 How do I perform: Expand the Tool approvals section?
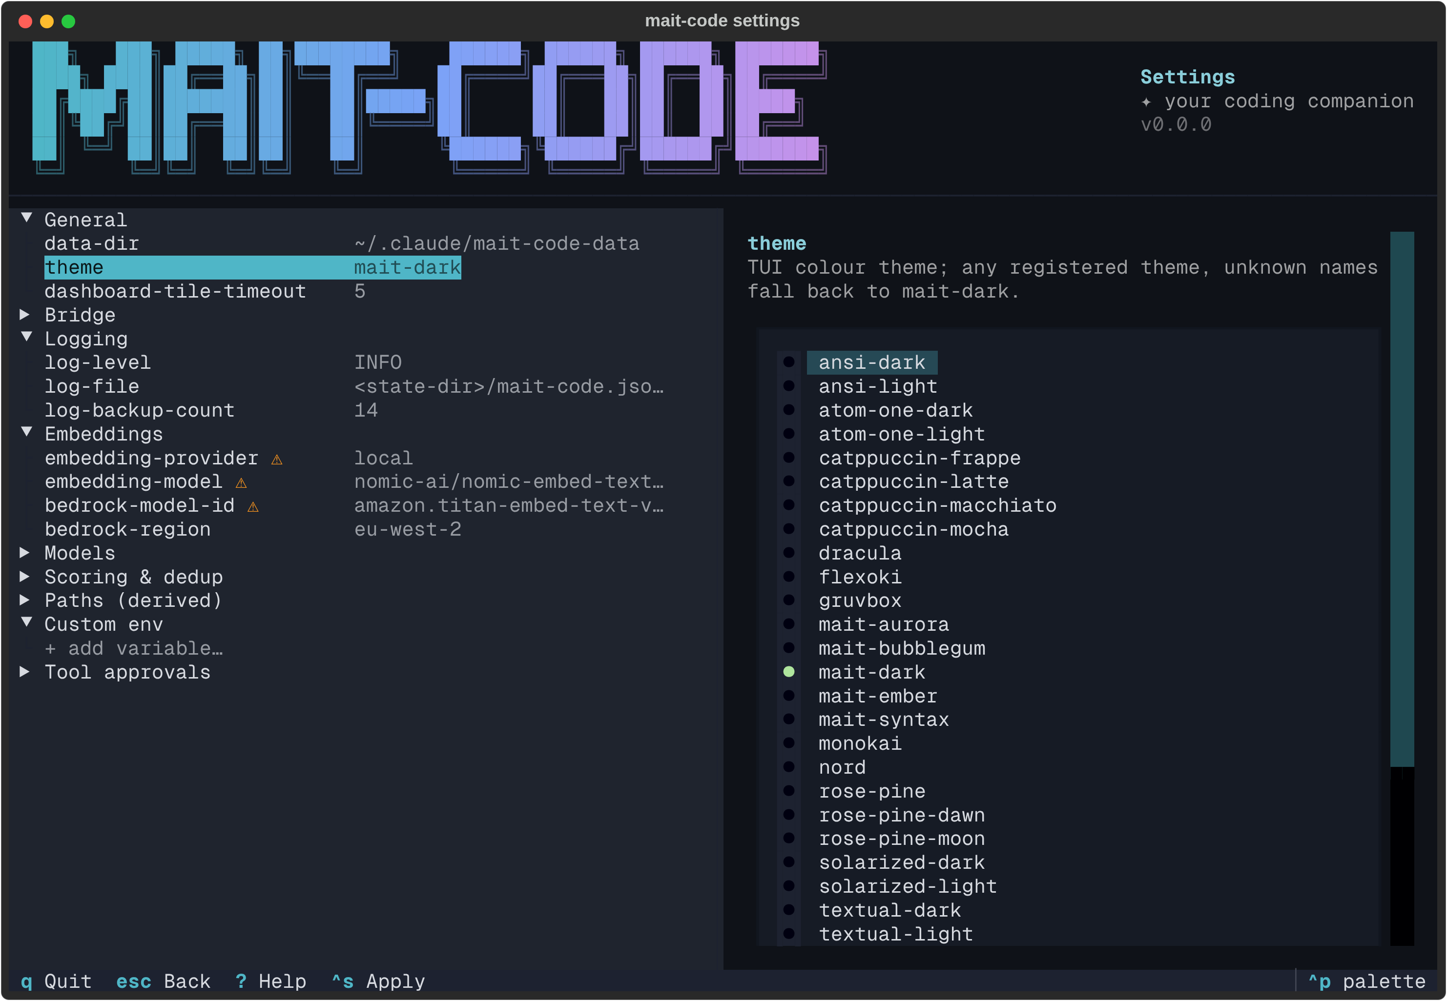click(25, 672)
